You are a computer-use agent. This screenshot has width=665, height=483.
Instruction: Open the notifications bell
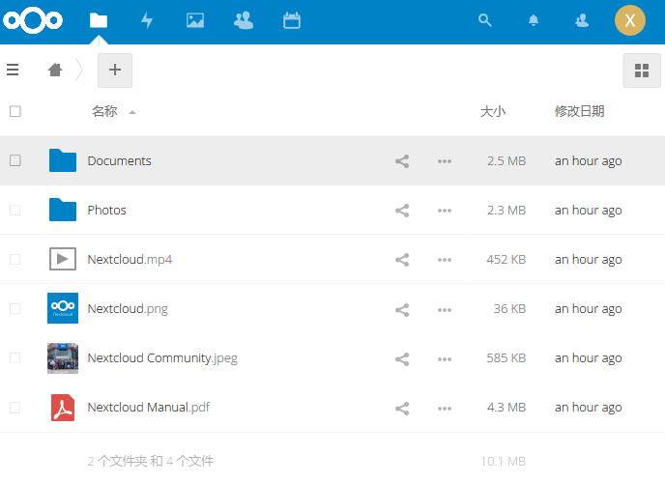(534, 20)
